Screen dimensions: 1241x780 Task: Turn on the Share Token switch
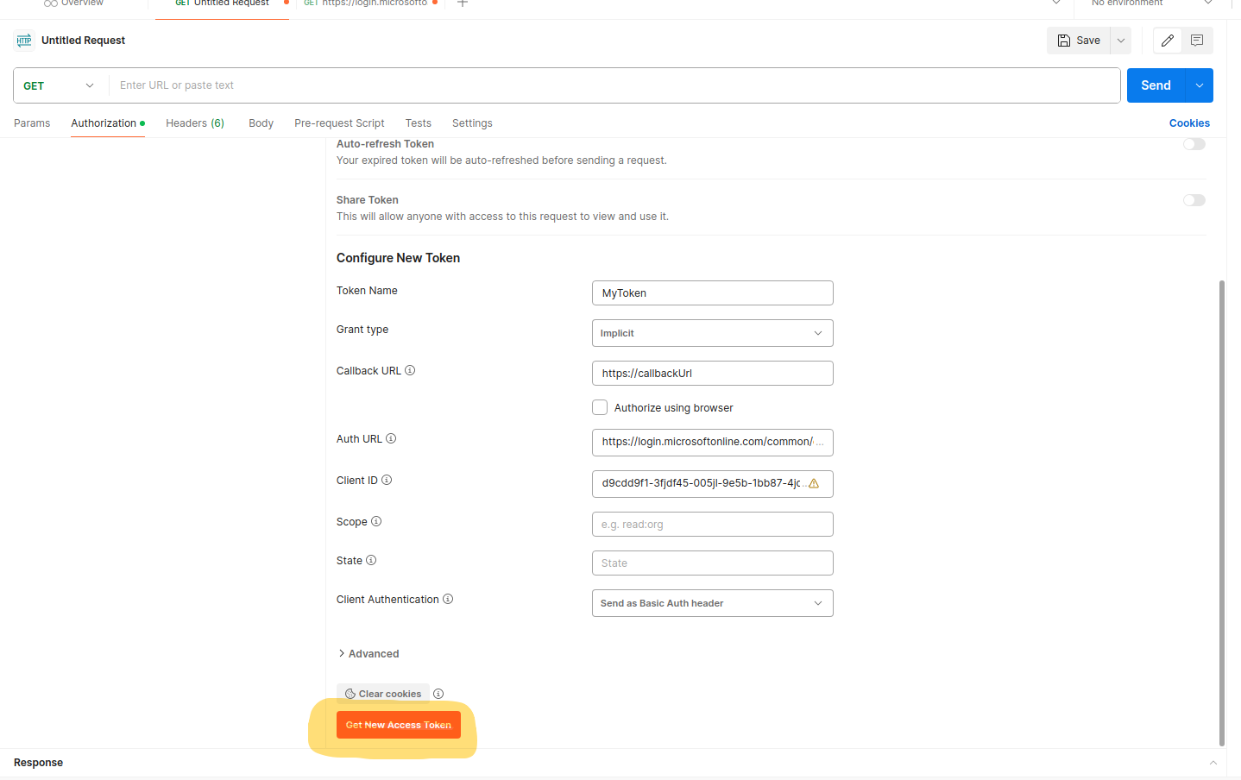(x=1194, y=199)
